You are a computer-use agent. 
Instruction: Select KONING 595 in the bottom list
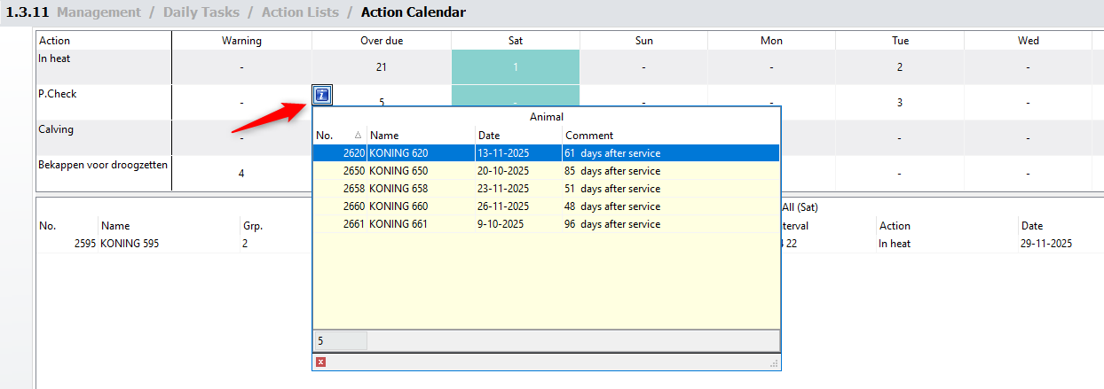click(x=132, y=244)
